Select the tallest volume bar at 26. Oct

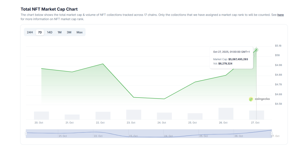coord(226,114)
